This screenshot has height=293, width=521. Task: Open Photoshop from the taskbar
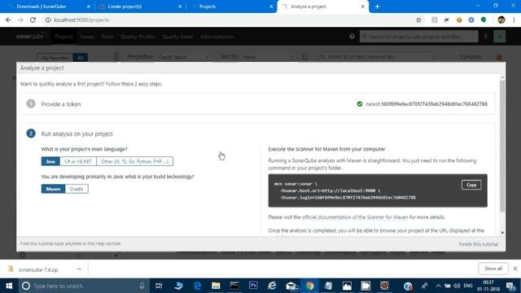pyautogui.click(x=253, y=286)
